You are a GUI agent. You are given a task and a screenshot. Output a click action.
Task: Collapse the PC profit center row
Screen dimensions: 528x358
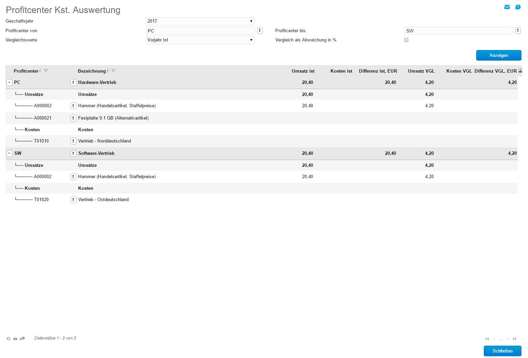point(10,83)
